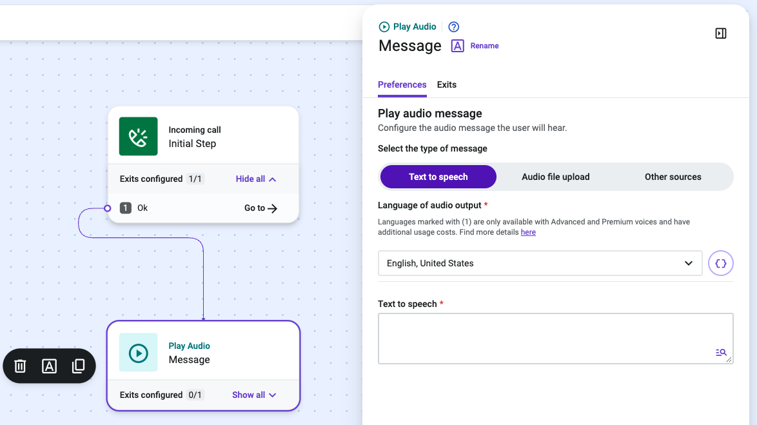Expand exits with Show all
The image size is (757, 425).
pyautogui.click(x=255, y=395)
